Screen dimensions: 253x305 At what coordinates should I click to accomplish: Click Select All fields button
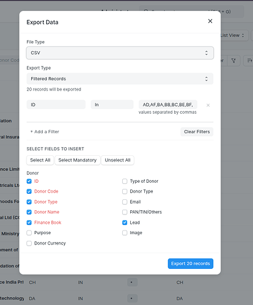tap(40, 160)
